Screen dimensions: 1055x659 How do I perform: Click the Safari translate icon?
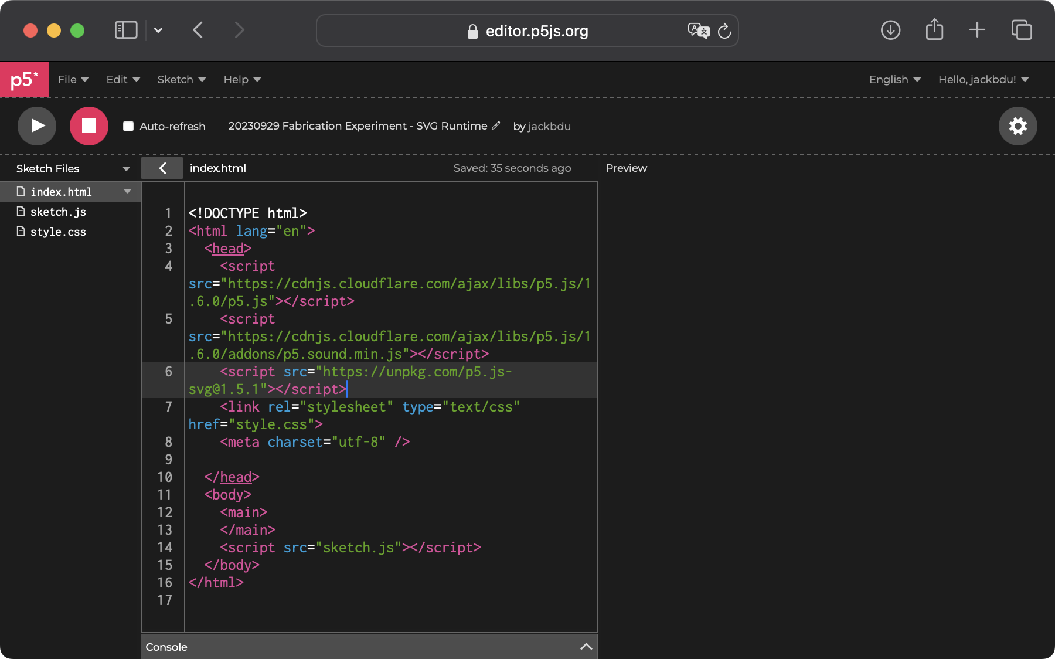pos(698,30)
